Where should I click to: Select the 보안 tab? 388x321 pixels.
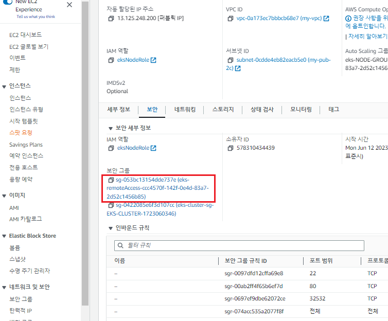point(152,109)
